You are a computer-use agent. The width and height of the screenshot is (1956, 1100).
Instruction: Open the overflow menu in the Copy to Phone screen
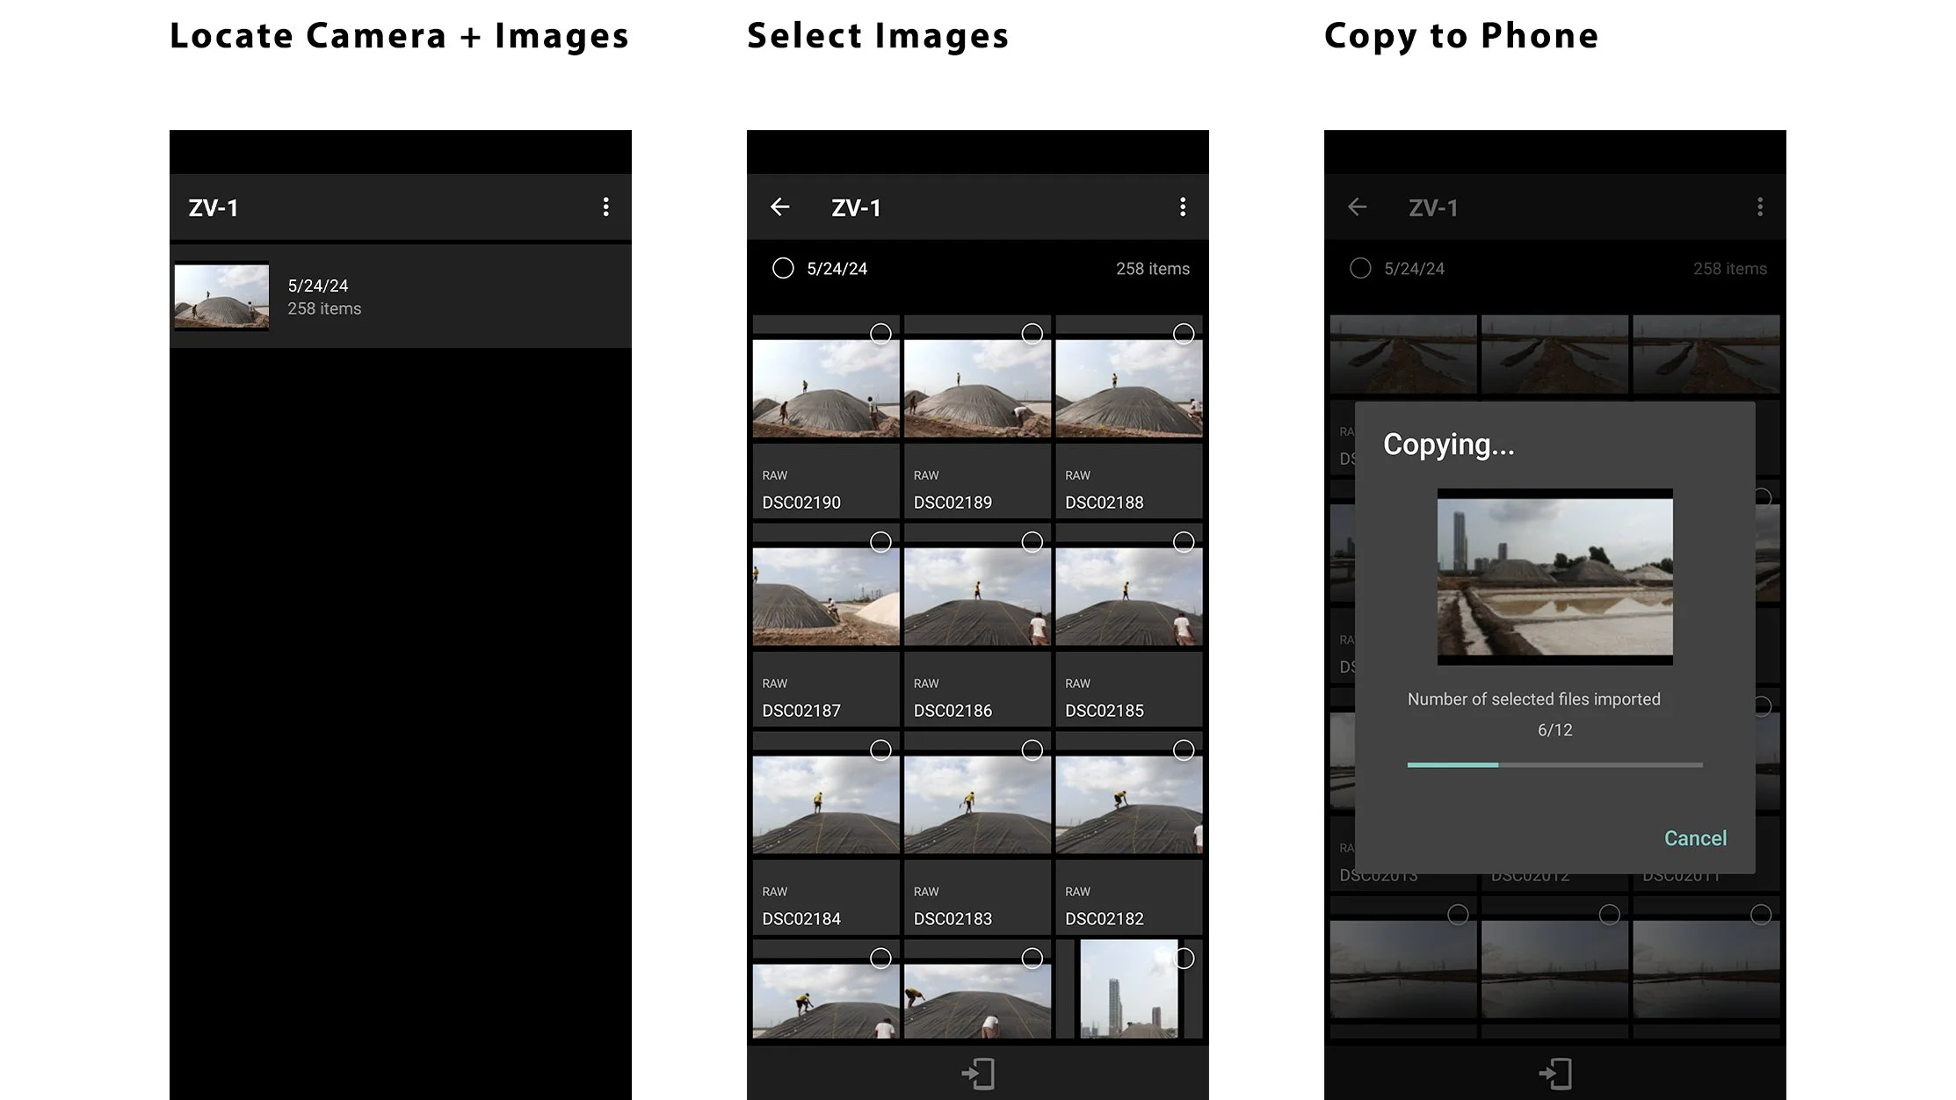(1760, 206)
